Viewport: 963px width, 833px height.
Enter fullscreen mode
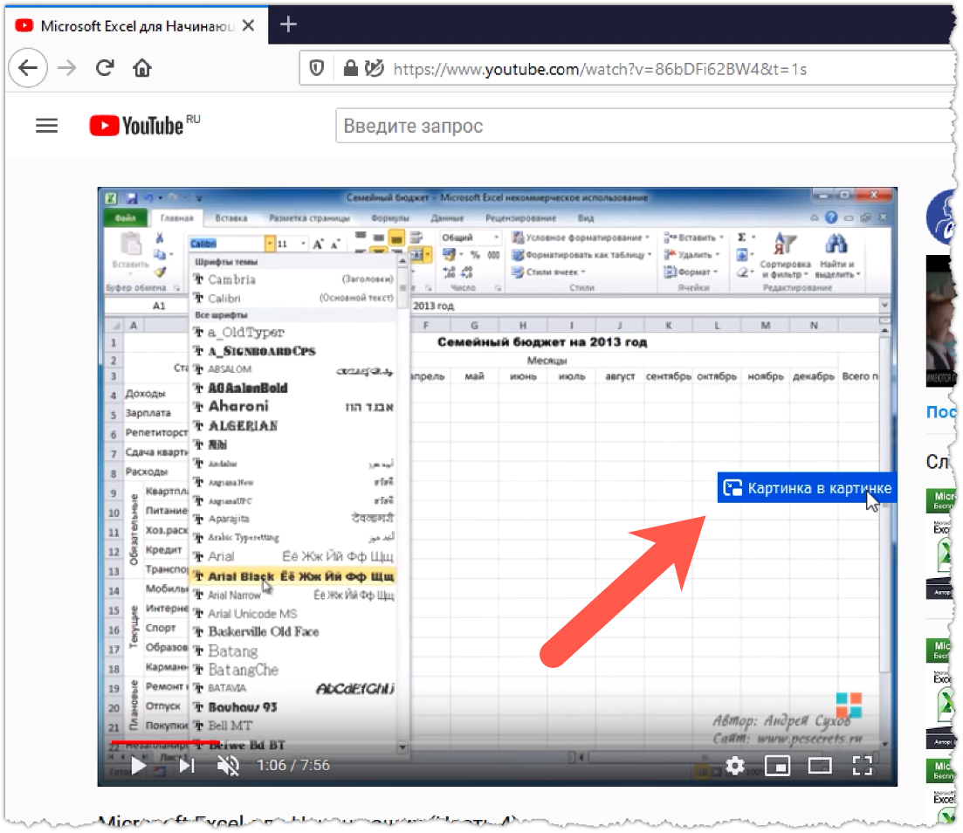[863, 766]
